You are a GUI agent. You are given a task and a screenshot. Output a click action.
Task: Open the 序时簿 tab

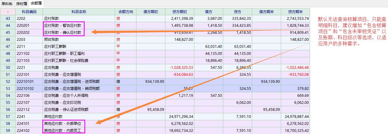point(21,4)
